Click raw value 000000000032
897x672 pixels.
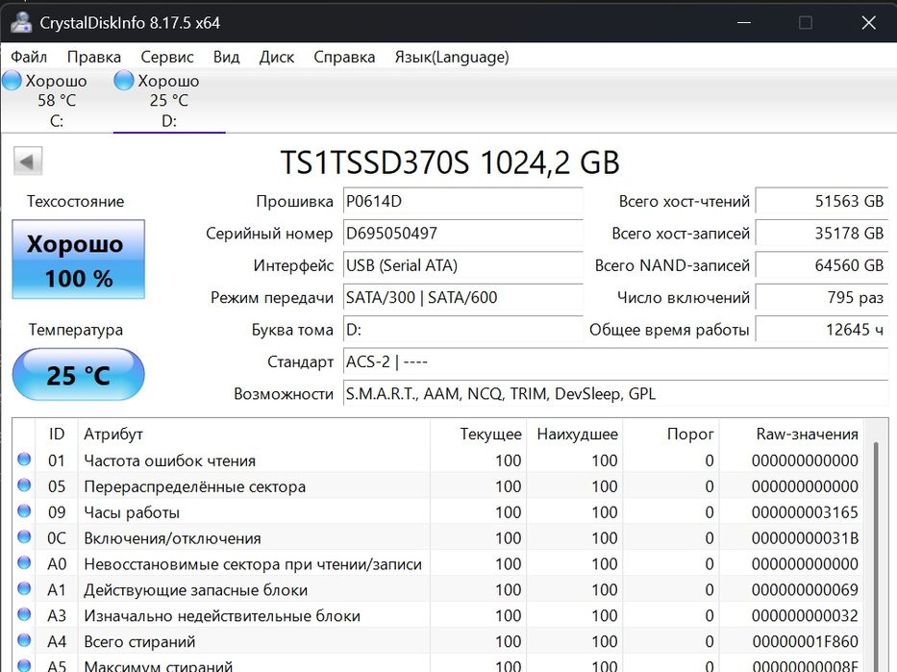pos(805,615)
